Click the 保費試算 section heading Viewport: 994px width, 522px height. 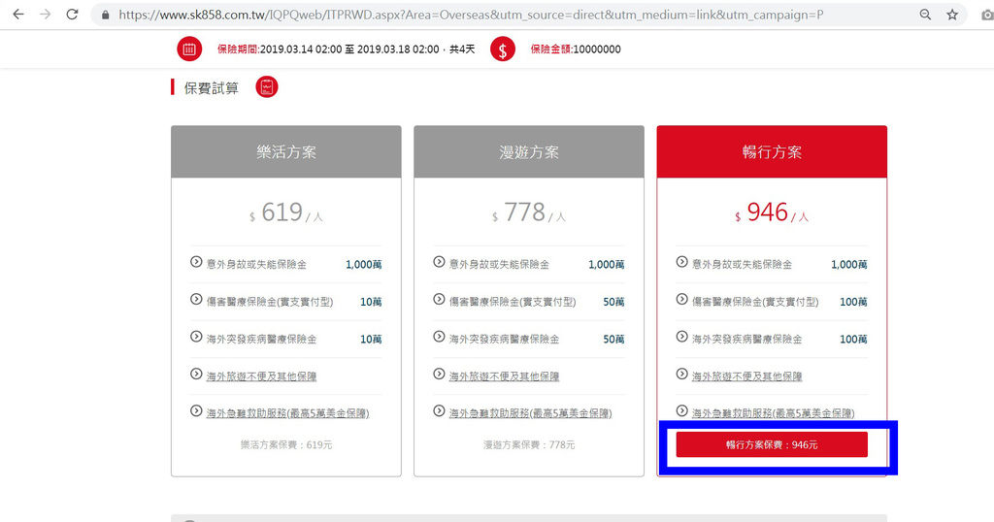pos(211,88)
